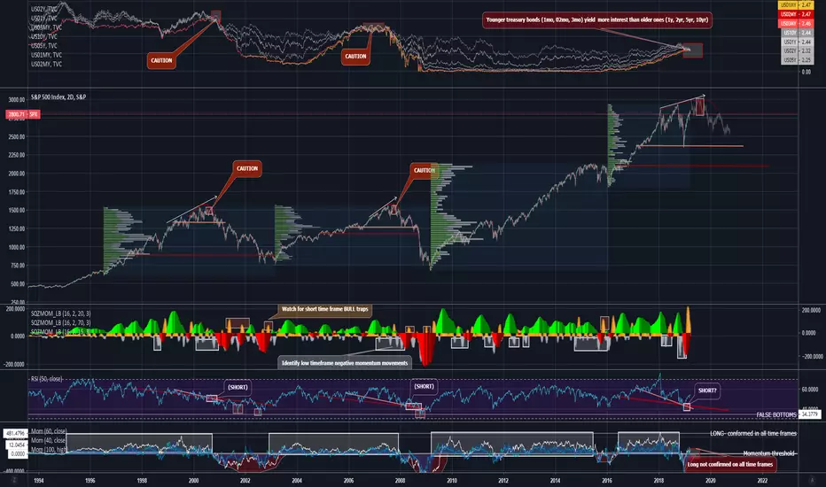Click the red 2800.71 SPX price label
This screenshot has height=487, width=826.
23,114
